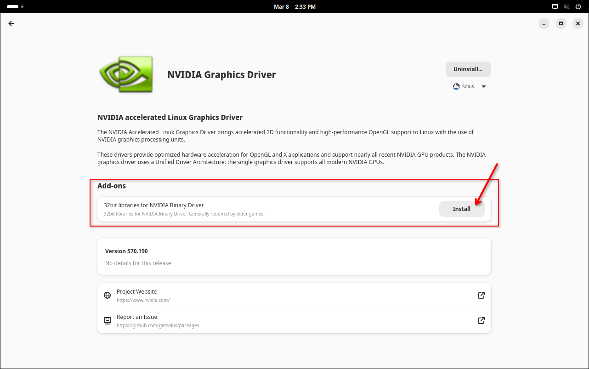Open the power menu icon in top bar
Image resolution: width=589 pixels, height=369 pixels.
point(578,6)
